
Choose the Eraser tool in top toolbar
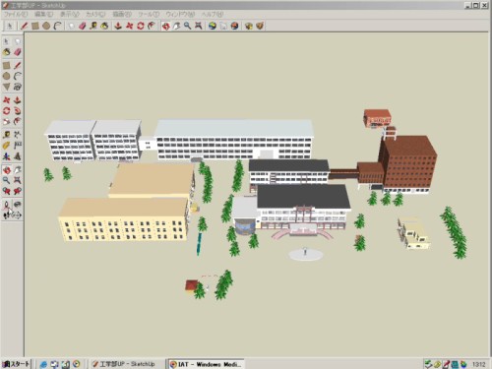[83, 26]
